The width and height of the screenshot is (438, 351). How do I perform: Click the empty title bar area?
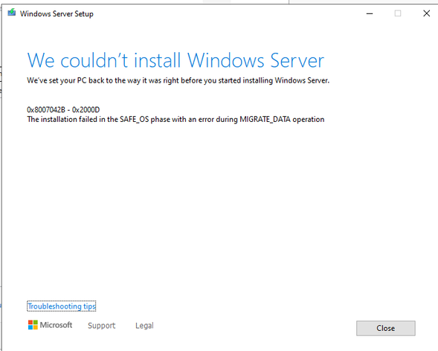[224, 13]
